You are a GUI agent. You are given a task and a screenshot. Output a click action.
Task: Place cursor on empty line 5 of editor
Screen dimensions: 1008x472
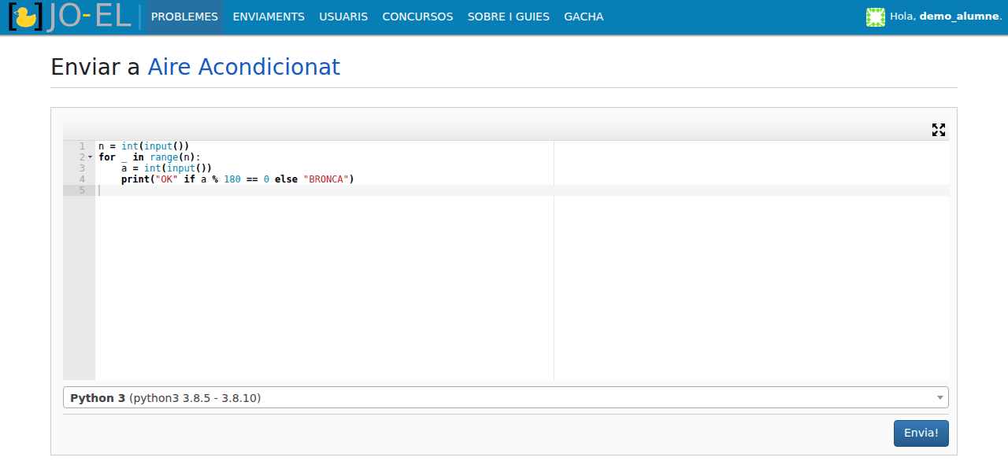pyautogui.click(x=522, y=190)
